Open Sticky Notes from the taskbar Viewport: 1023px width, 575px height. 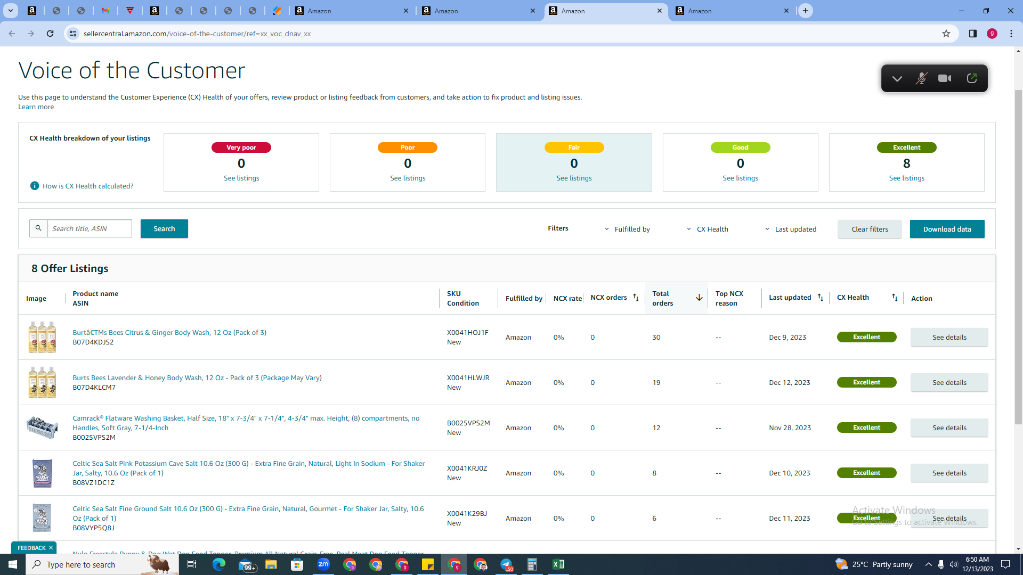428,564
